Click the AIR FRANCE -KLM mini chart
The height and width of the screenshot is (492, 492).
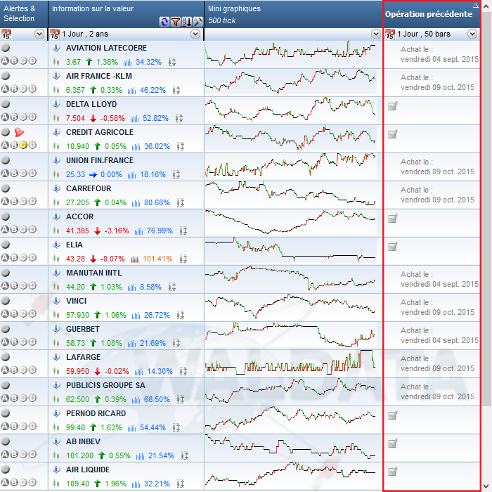click(290, 82)
